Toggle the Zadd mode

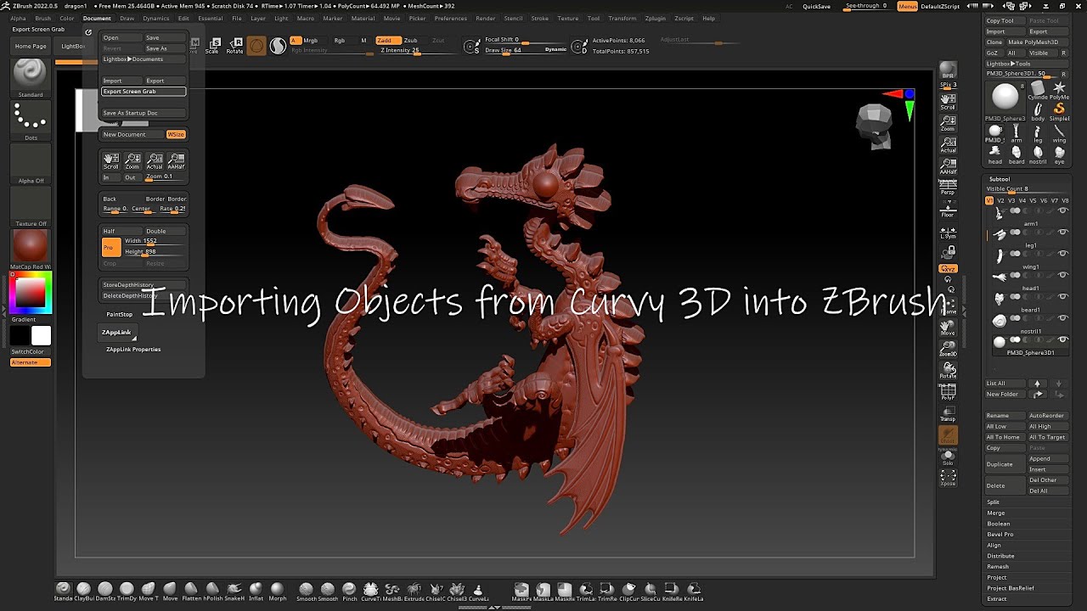pyautogui.click(x=388, y=40)
